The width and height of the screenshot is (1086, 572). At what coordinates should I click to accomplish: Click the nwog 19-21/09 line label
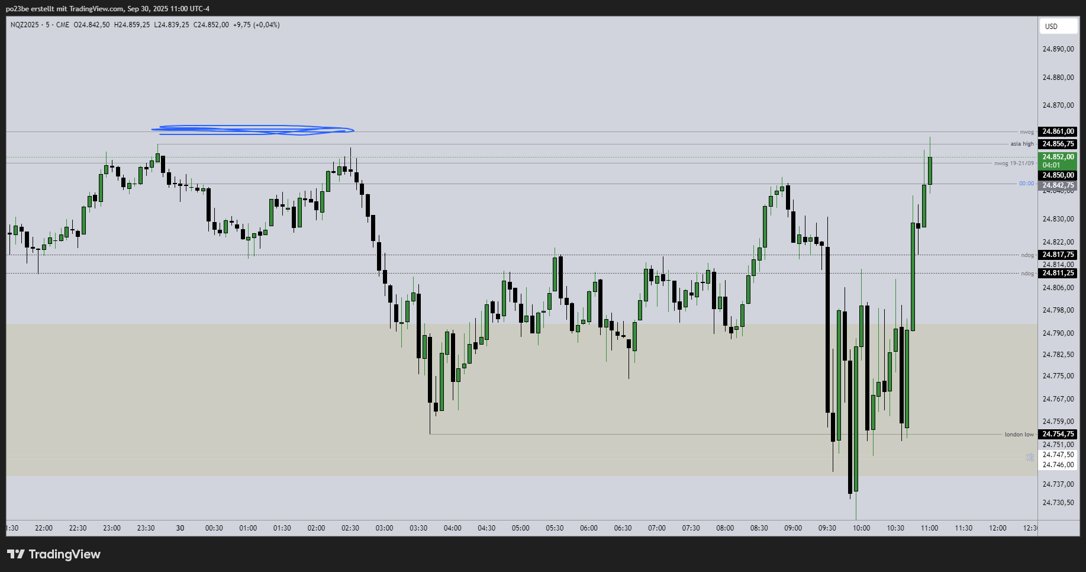click(1014, 163)
